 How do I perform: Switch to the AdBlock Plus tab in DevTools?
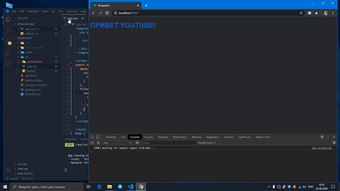pyautogui.click(x=263, y=137)
